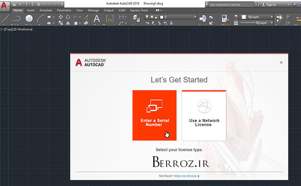
Task: Open the AutoCAD application menu button
Action: [x=5, y=6]
